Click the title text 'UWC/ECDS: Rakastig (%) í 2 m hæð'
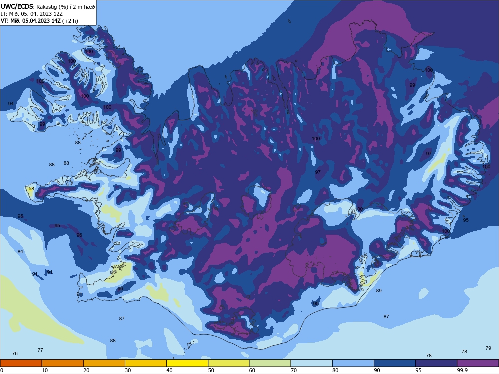Viewport: 499px width, 374px height. (48, 6)
